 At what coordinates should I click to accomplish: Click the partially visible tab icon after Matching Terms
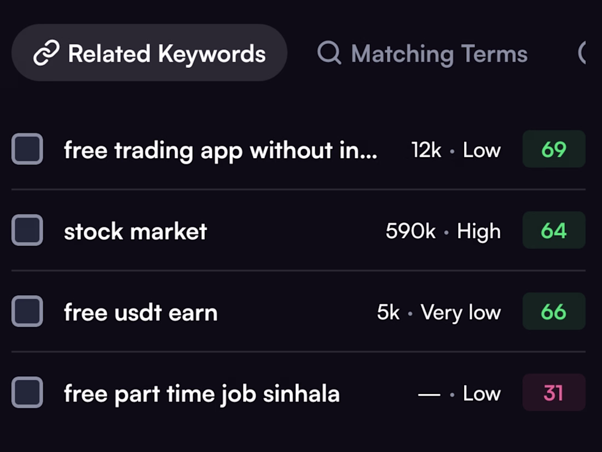[x=582, y=53]
